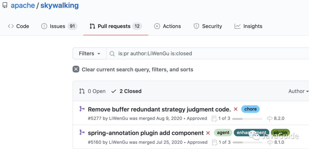Click the merged icon beside the spring-annotation PR

[82, 132]
